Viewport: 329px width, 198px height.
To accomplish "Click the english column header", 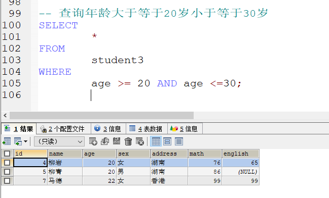I will [x=240, y=154].
